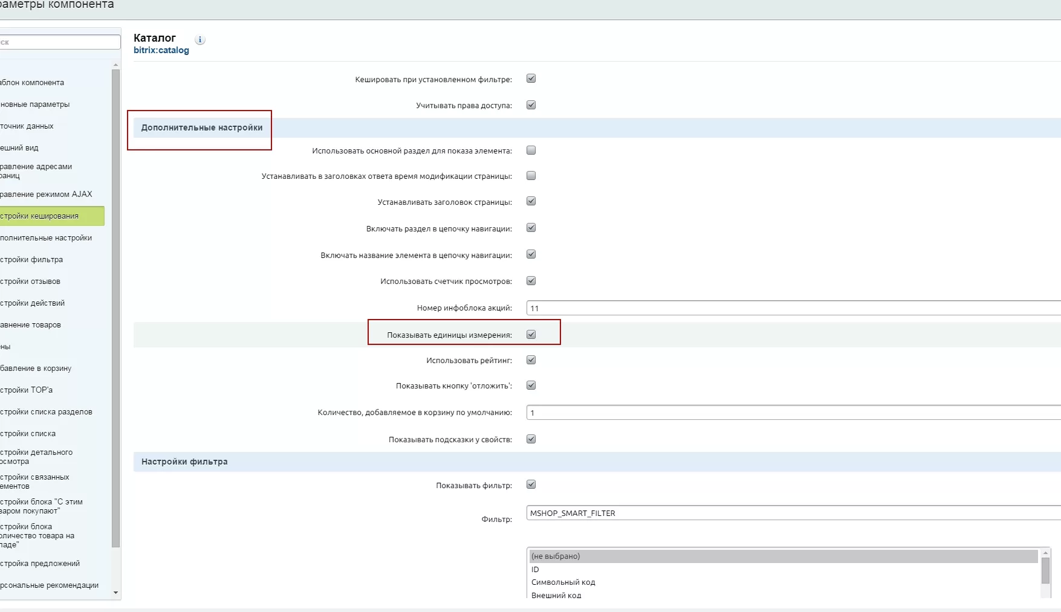Go to 'Дополнительные настройки' in sidebar
Viewport: 1061px width, 612px height.
point(46,238)
